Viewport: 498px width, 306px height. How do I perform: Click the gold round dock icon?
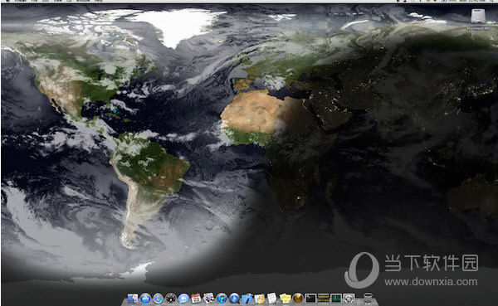(298, 299)
